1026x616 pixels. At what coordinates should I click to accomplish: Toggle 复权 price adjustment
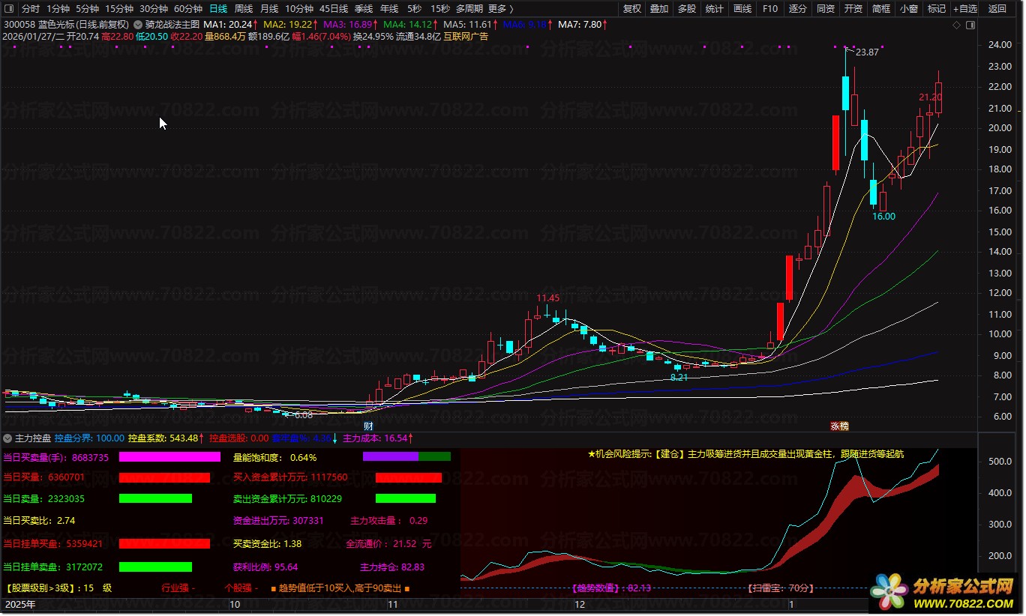(x=632, y=9)
